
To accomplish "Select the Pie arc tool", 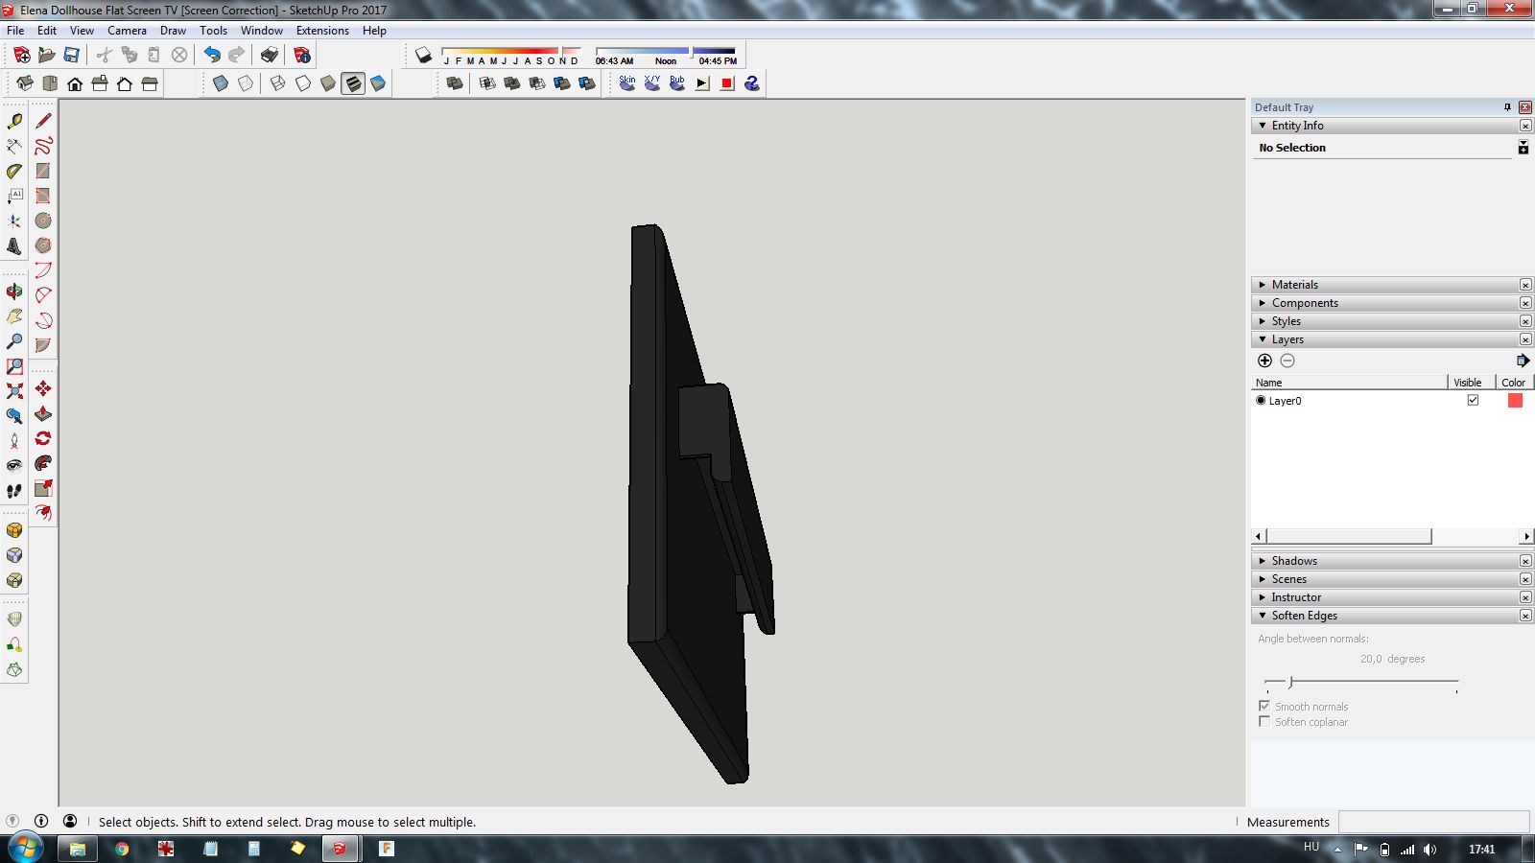I will [43, 345].
